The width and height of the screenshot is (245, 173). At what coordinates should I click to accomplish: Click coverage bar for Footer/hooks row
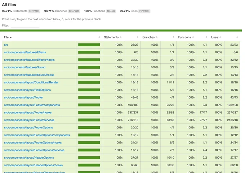pyautogui.click(x=89, y=113)
